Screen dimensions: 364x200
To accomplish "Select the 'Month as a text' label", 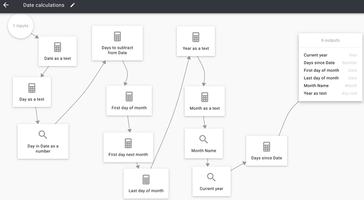I will click(204, 108).
